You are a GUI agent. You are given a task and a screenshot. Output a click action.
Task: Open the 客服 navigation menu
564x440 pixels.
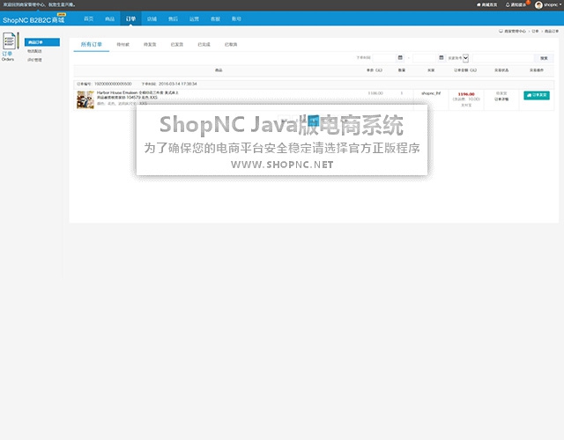(215, 18)
